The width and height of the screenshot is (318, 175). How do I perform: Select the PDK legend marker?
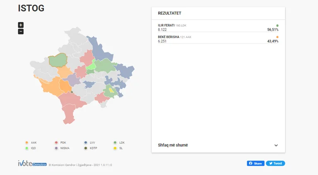point(56,143)
